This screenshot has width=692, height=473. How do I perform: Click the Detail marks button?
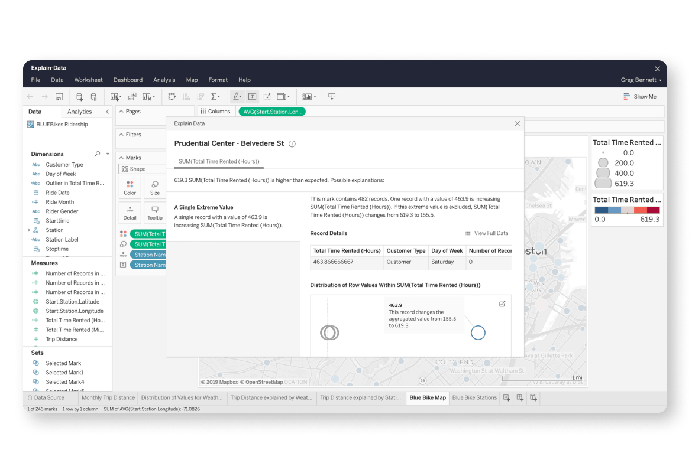(x=130, y=213)
